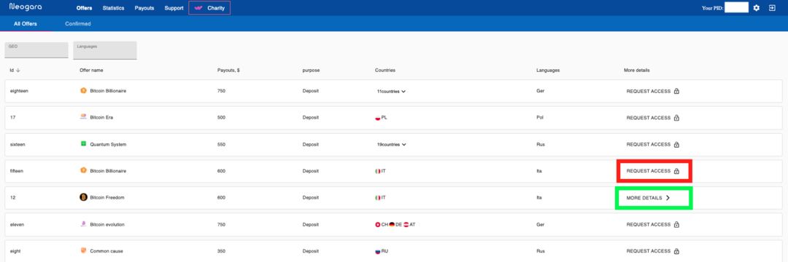Click the Bitcoin Billionaire icon in row eighteen

[x=83, y=91]
